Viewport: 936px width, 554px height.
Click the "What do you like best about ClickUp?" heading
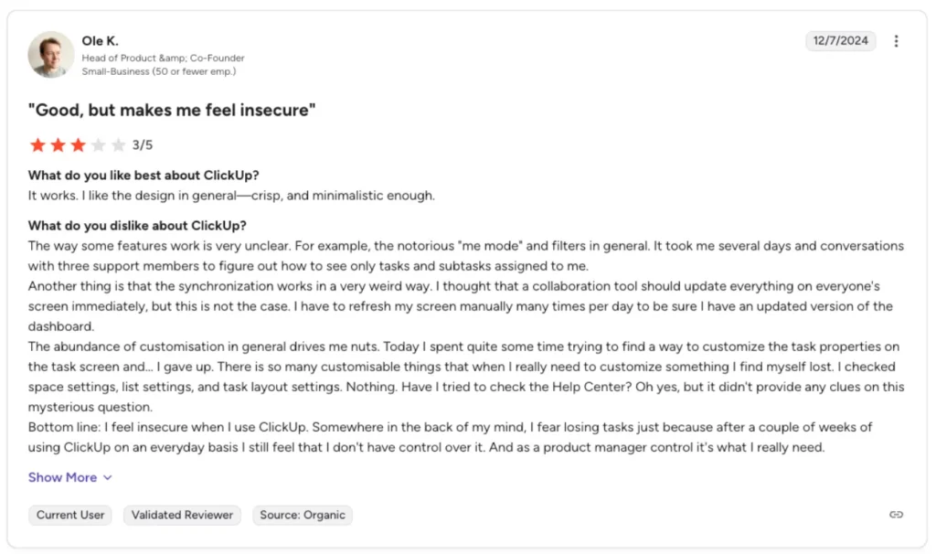click(x=144, y=175)
